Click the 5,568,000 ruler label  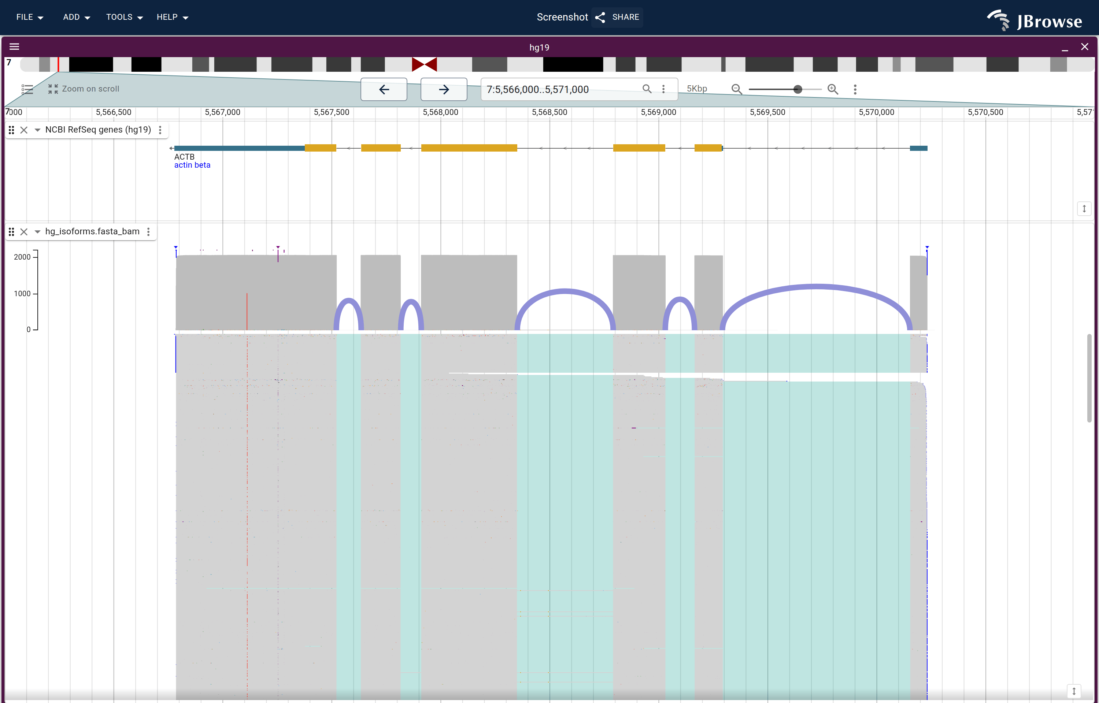point(441,112)
